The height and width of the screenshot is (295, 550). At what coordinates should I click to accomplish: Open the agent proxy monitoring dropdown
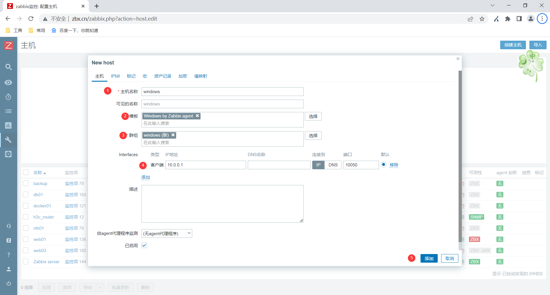pos(167,233)
